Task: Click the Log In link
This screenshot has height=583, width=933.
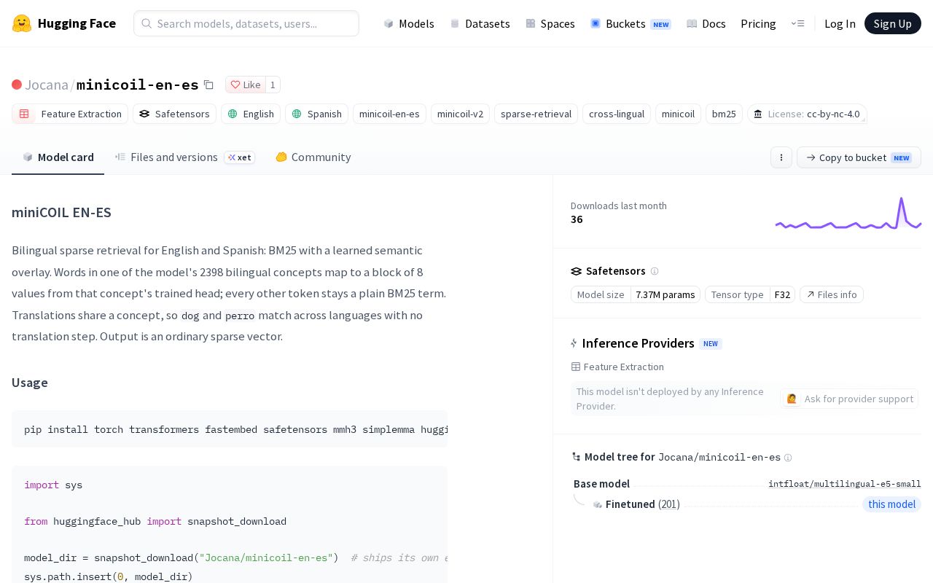Action: [x=840, y=23]
